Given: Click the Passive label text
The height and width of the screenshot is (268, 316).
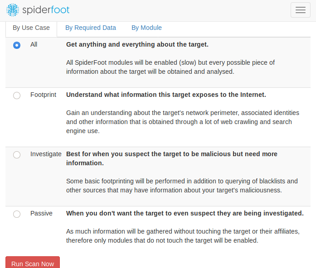Looking at the screenshot, I should click(41, 213).
